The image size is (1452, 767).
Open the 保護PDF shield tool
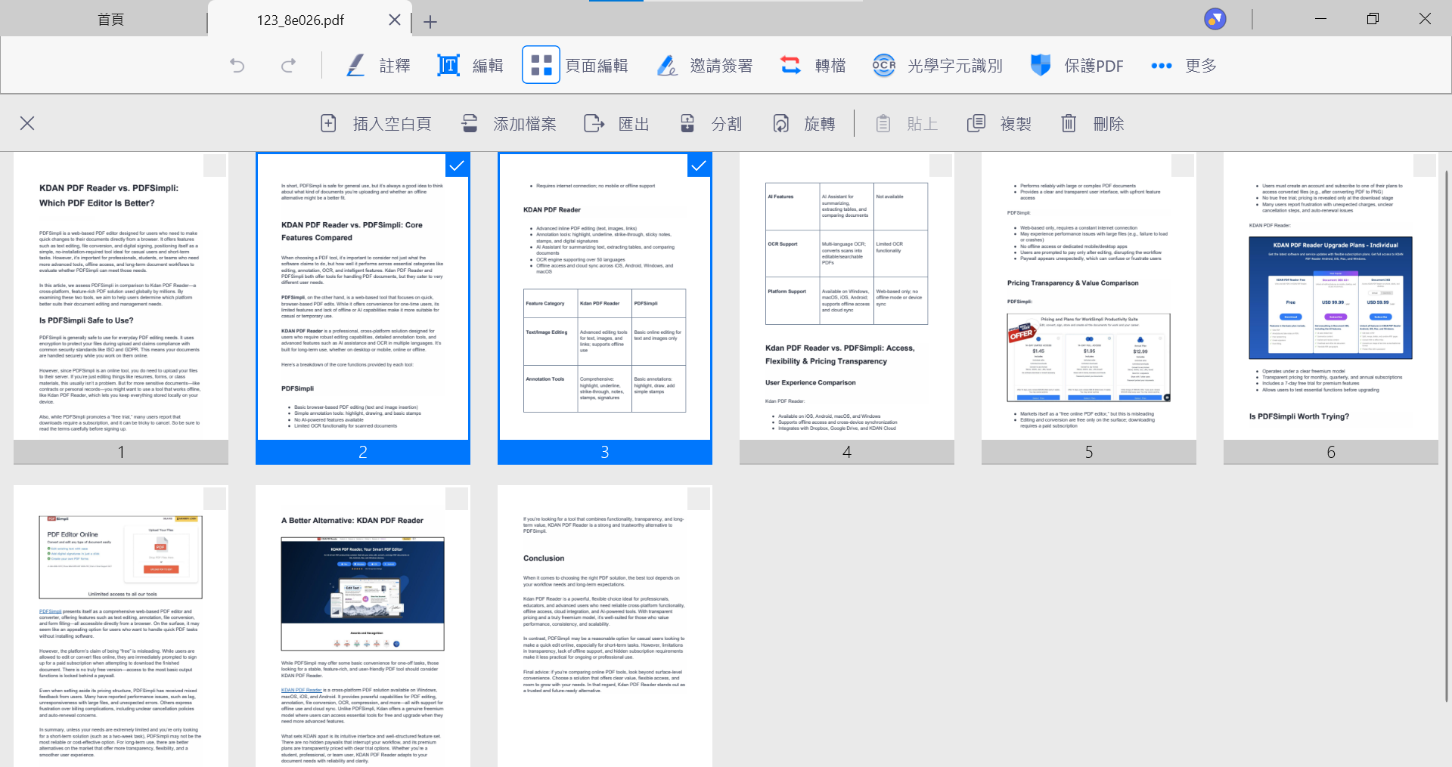pyautogui.click(x=1077, y=66)
